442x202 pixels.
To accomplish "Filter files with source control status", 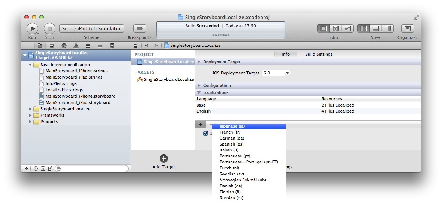I will coord(43,169).
